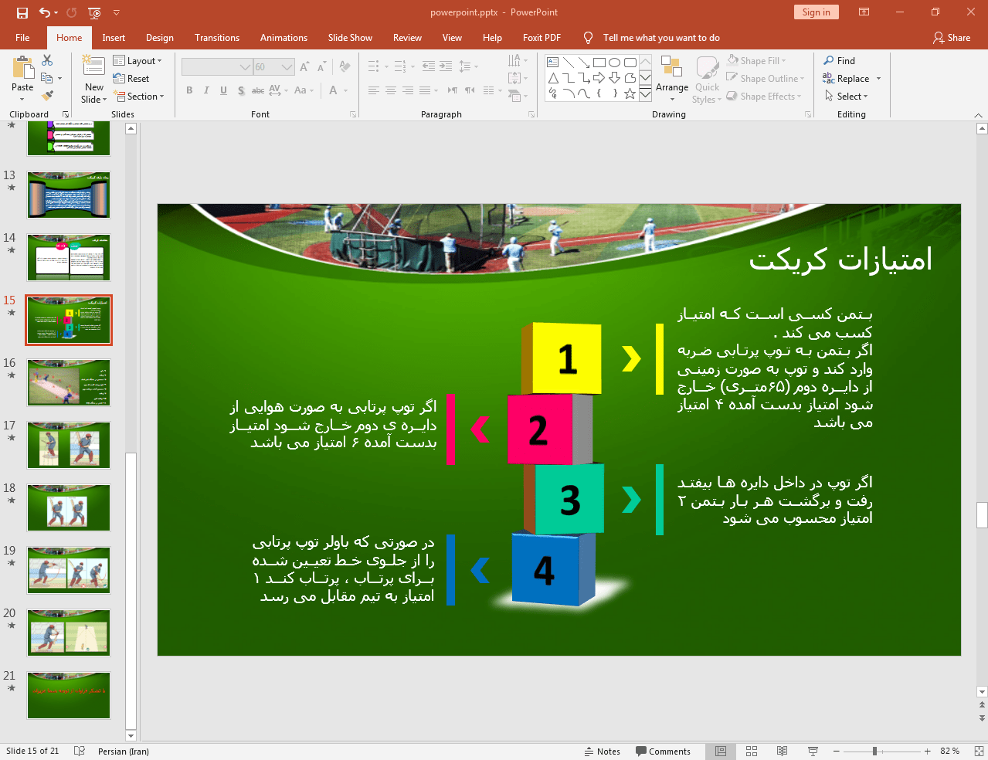Click the Undo arrow icon
Viewport: 988px width, 760px height.
click(x=45, y=12)
